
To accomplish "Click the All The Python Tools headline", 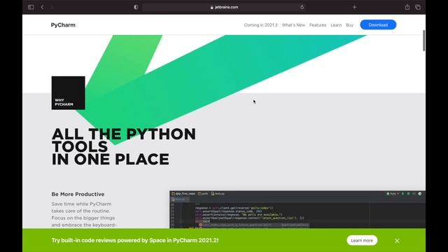I will point(123,146).
